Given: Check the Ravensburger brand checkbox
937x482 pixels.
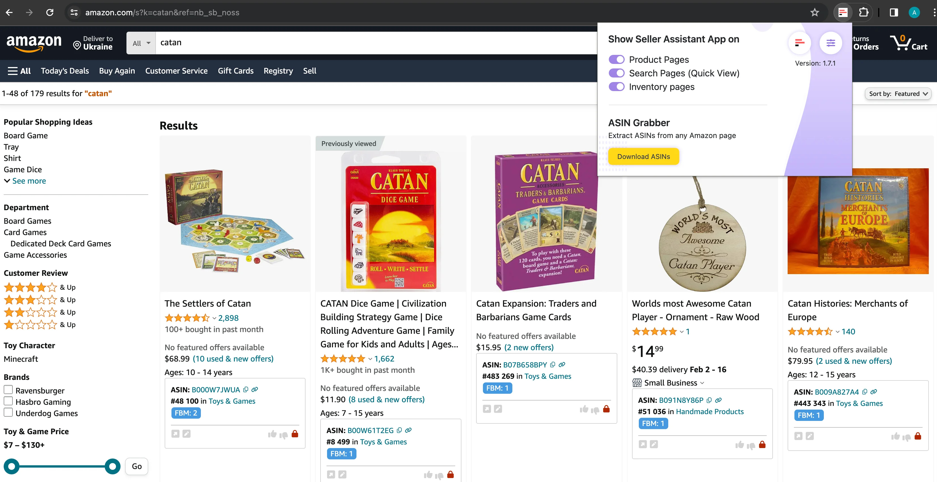Looking at the screenshot, I should tap(8, 390).
